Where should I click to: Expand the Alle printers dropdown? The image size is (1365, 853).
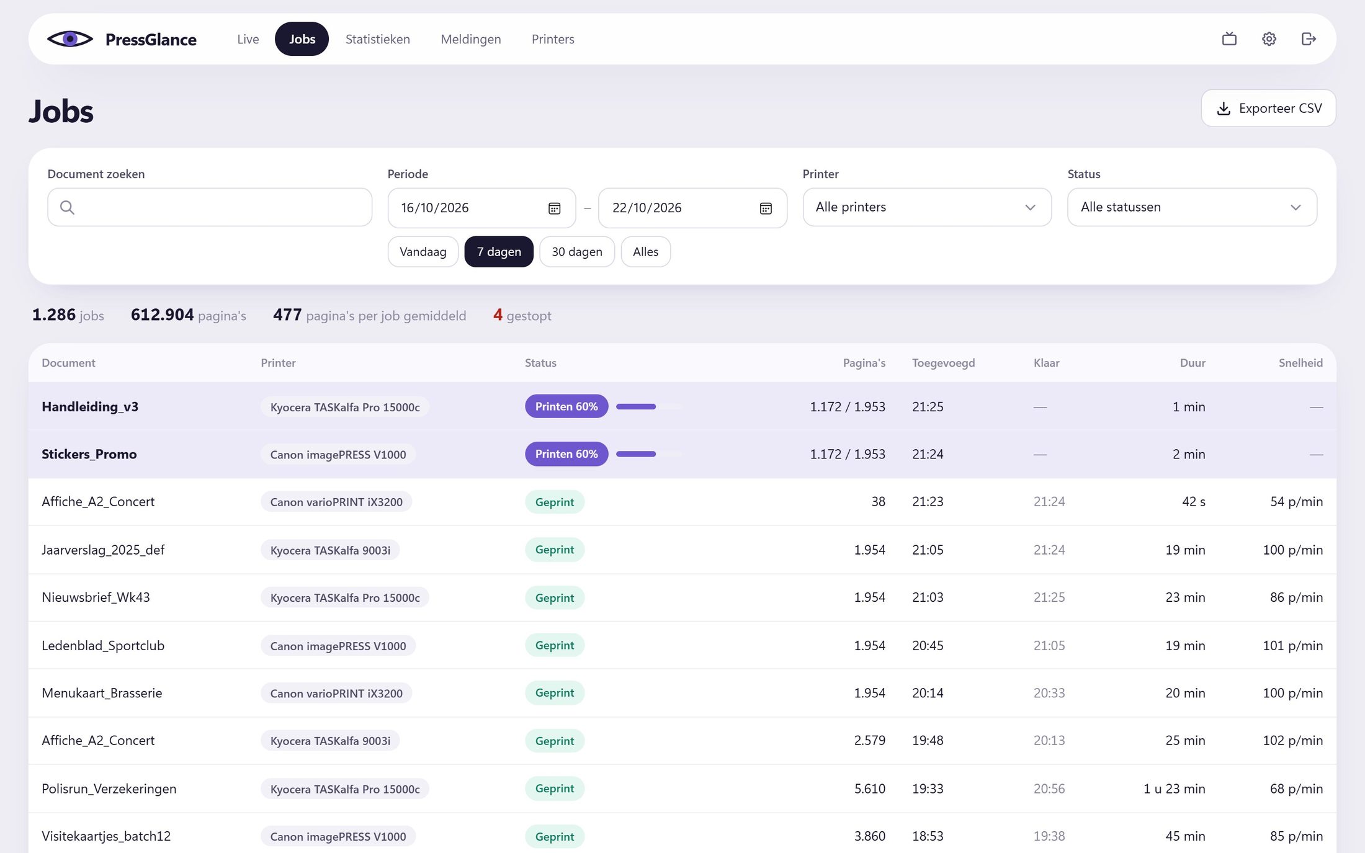point(927,207)
